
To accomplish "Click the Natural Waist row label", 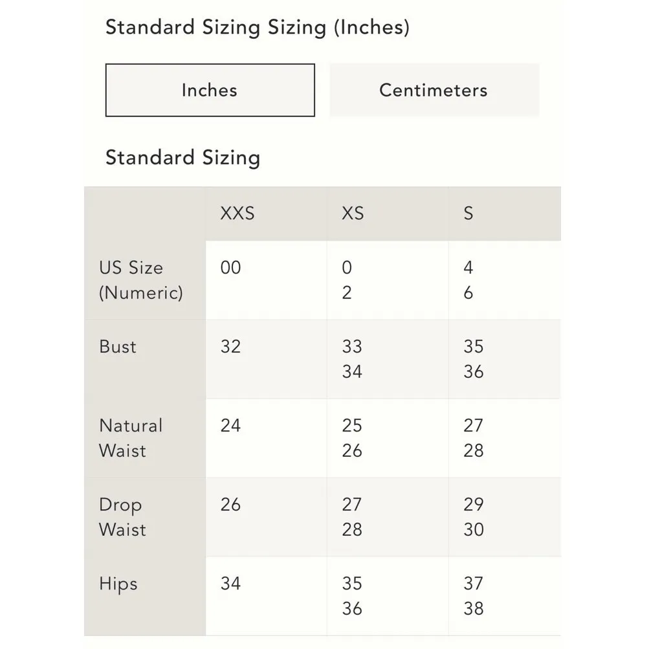I will coord(130,438).
